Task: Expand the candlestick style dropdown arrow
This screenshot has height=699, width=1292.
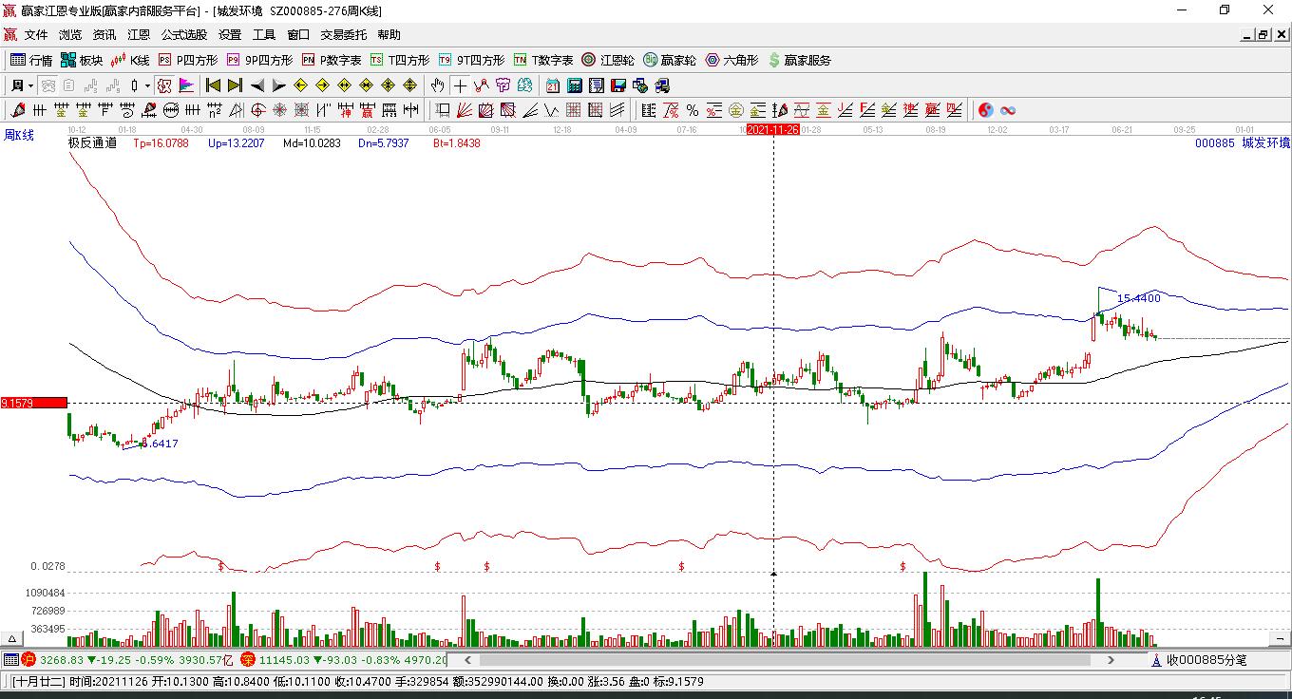Action: coord(147,85)
